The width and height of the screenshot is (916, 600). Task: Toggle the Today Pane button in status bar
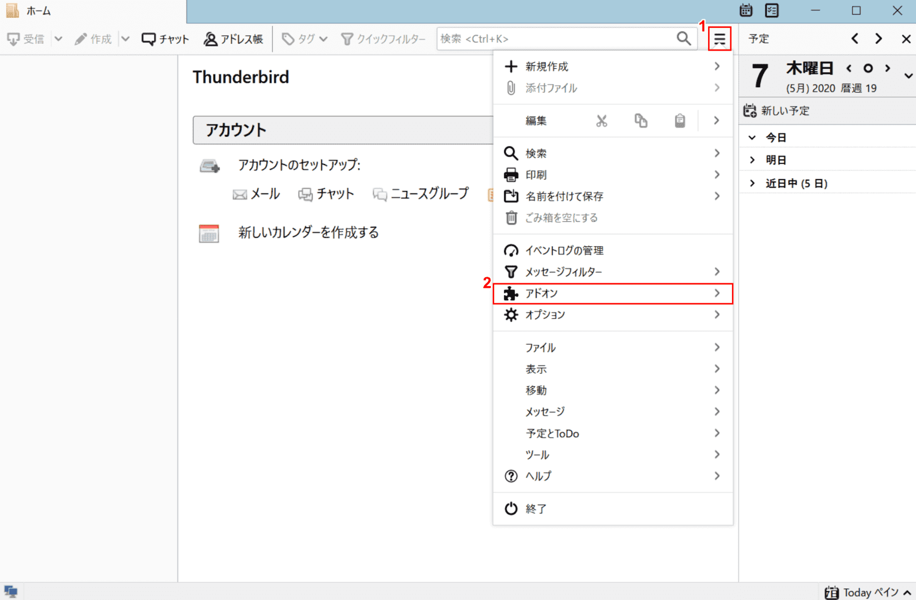click(x=868, y=592)
